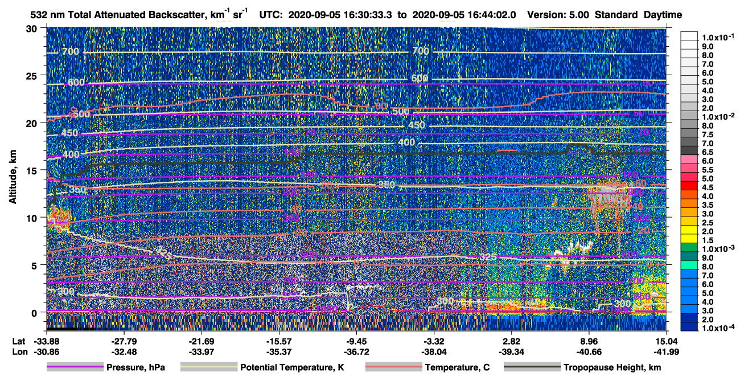Click the altitude tick label '15'
This screenshot has height=380, width=740.
pyautogui.click(x=33, y=170)
